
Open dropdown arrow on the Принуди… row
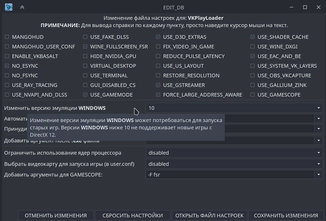pos(319,129)
